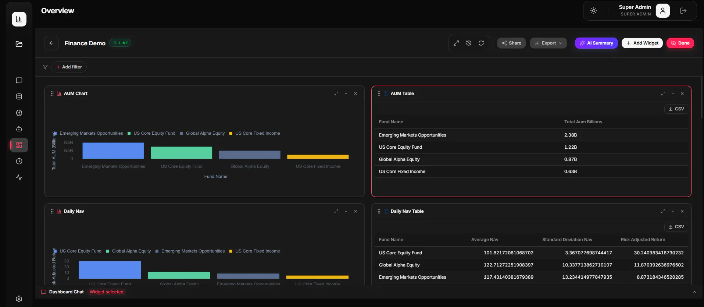Grab the Daily Nav Table drag handle
Screen dimensions: 704x307
[379, 211]
